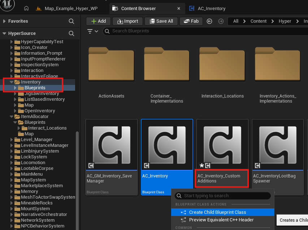Select the Interaction folder
Viewport: 308px width, 230px height.
pyautogui.click(x=32, y=71)
